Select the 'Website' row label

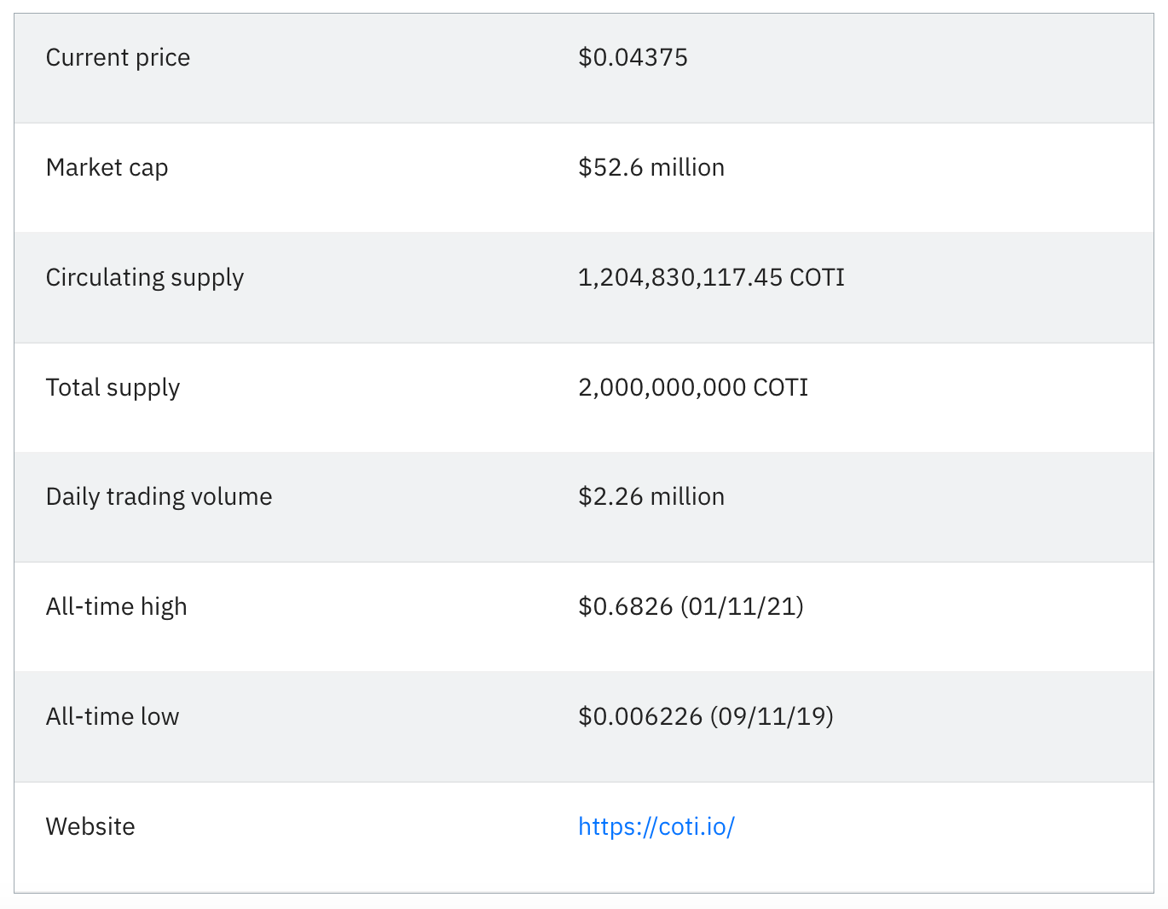point(90,826)
